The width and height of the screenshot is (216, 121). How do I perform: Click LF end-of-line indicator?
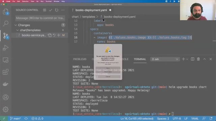point(186,119)
